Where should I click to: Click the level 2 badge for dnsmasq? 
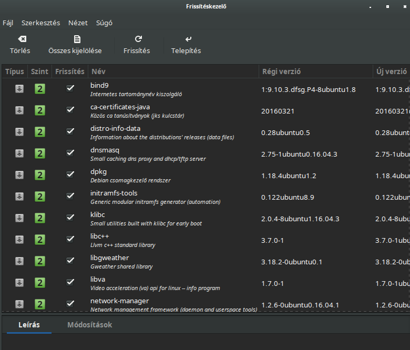point(40,153)
